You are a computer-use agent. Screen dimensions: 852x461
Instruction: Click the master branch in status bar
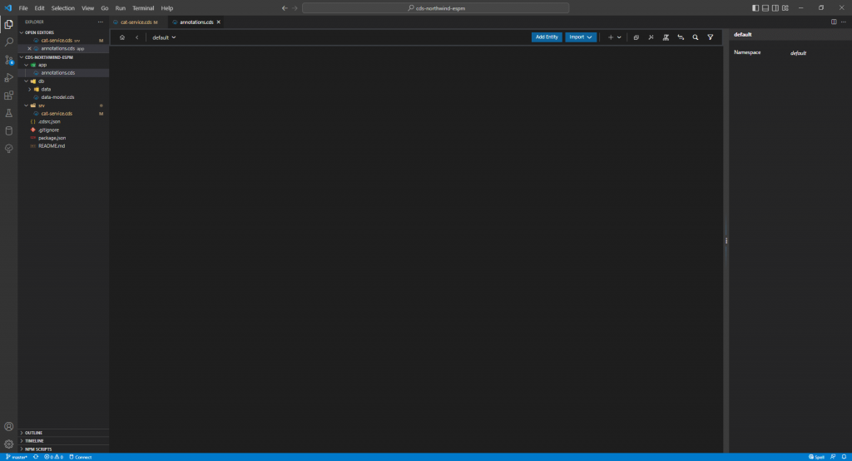click(17, 457)
